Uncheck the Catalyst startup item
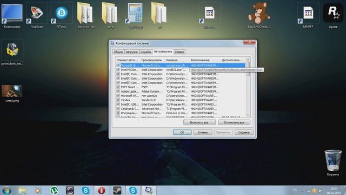 pyautogui.click(x=118, y=108)
